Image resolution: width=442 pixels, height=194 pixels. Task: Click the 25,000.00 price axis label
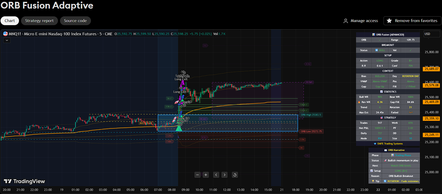pyautogui.click(x=432, y=172)
